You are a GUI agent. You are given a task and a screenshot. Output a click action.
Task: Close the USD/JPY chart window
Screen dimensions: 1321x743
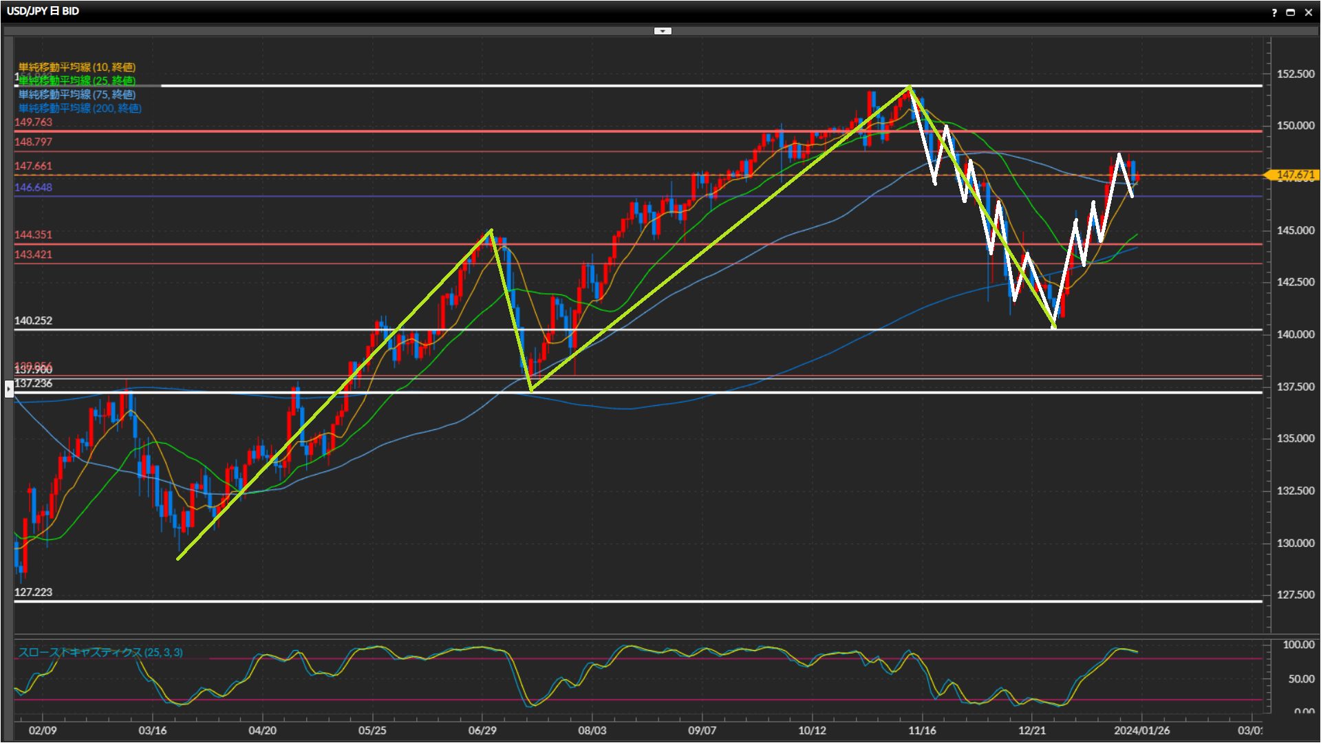click(1308, 12)
